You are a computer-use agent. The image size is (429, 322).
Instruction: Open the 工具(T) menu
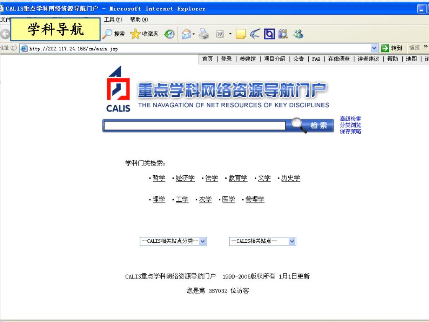(113, 19)
